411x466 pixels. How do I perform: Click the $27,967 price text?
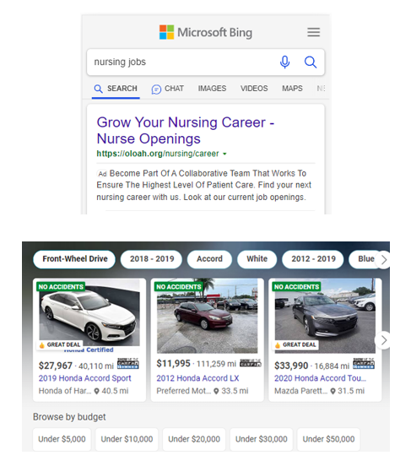(x=55, y=366)
